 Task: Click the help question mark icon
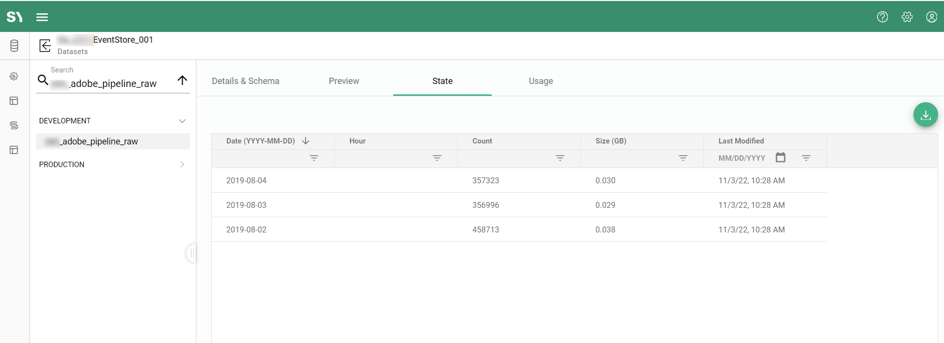click(882, 17)
